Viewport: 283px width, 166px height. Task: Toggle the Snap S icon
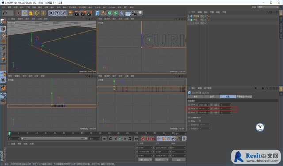coord(3,80)
